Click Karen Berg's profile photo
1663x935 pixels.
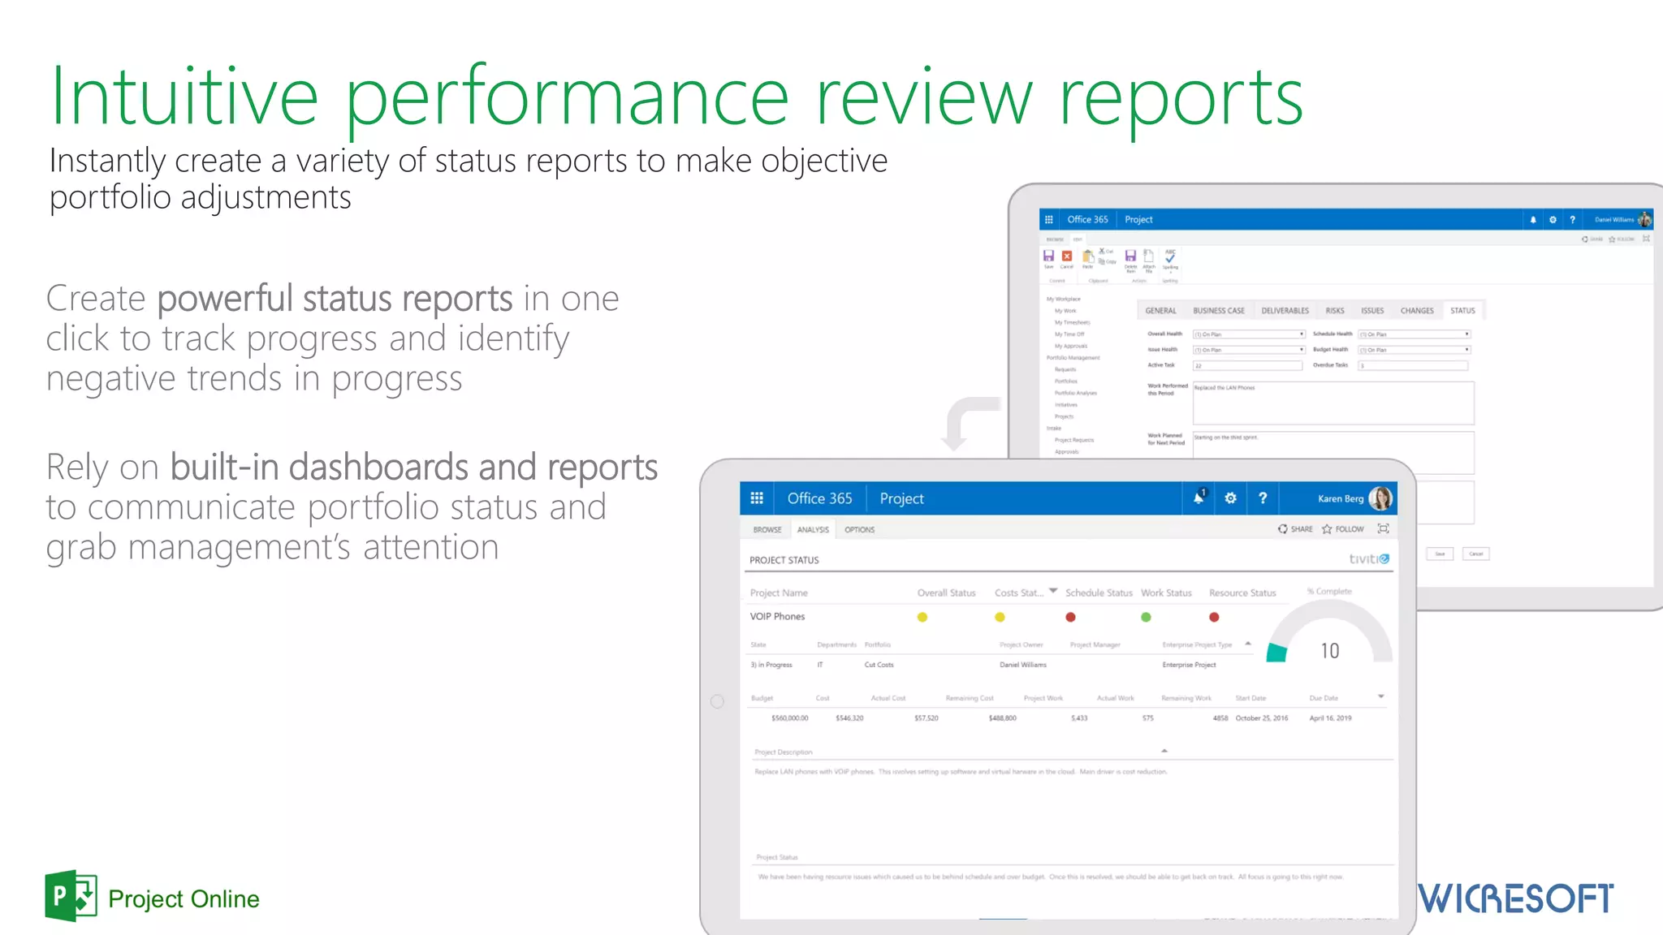click(1380, 498)
